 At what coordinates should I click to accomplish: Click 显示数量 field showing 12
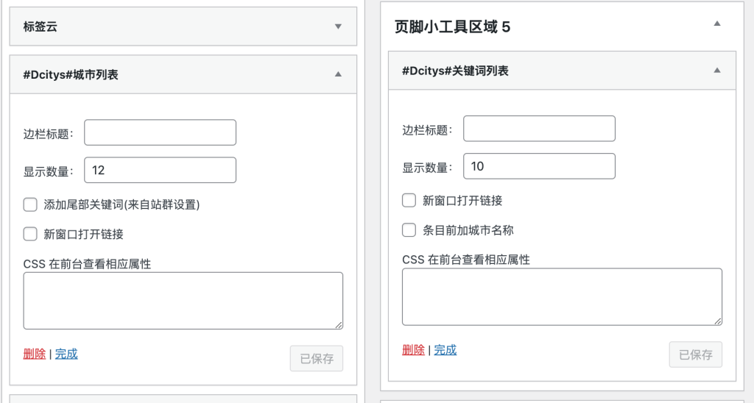click(x=160, y=170)
